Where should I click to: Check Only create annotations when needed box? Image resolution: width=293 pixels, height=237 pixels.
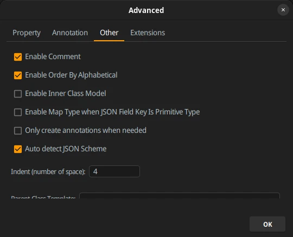pyautogui.click(x=18, y=131)
